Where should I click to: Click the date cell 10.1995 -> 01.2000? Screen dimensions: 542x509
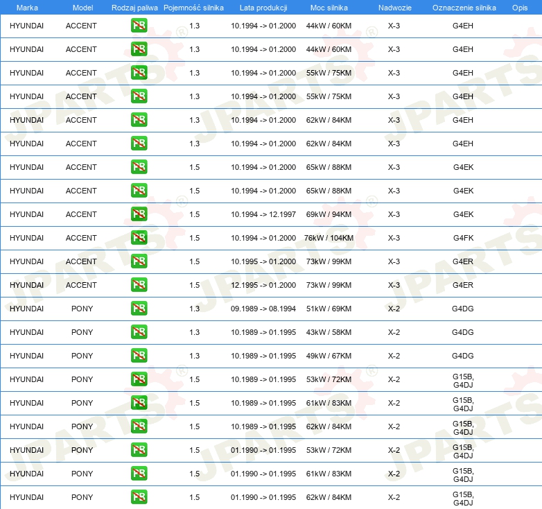[263, 261]
